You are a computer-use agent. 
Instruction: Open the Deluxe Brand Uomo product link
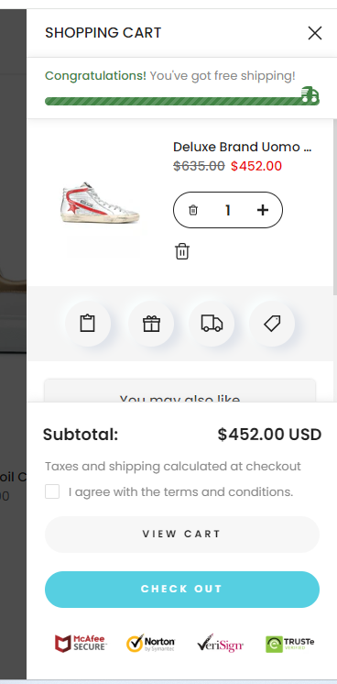click(243, 147)
